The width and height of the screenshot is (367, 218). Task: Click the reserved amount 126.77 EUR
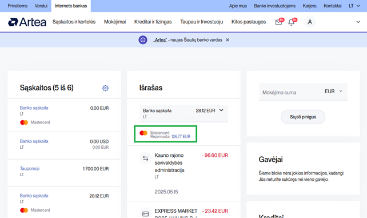[181, 137]
